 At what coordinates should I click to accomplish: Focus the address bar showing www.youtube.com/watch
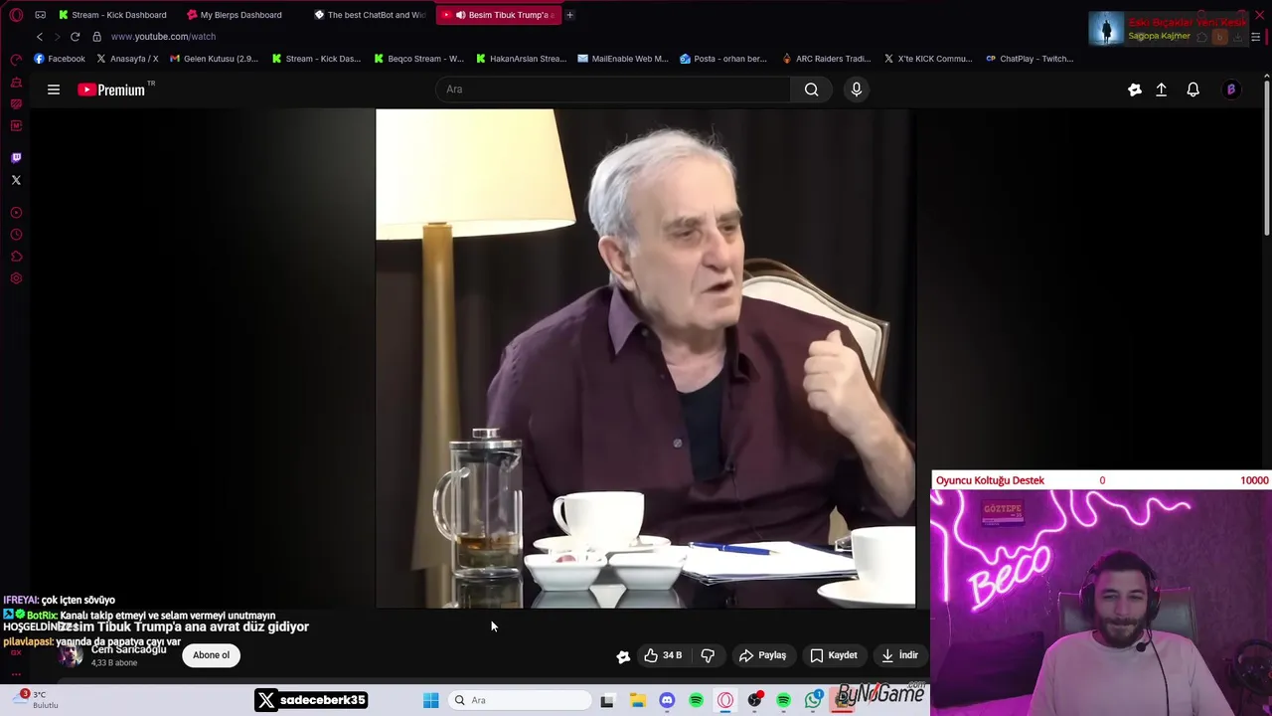(163, 37)
